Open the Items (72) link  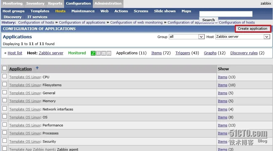tap(157, 53)
